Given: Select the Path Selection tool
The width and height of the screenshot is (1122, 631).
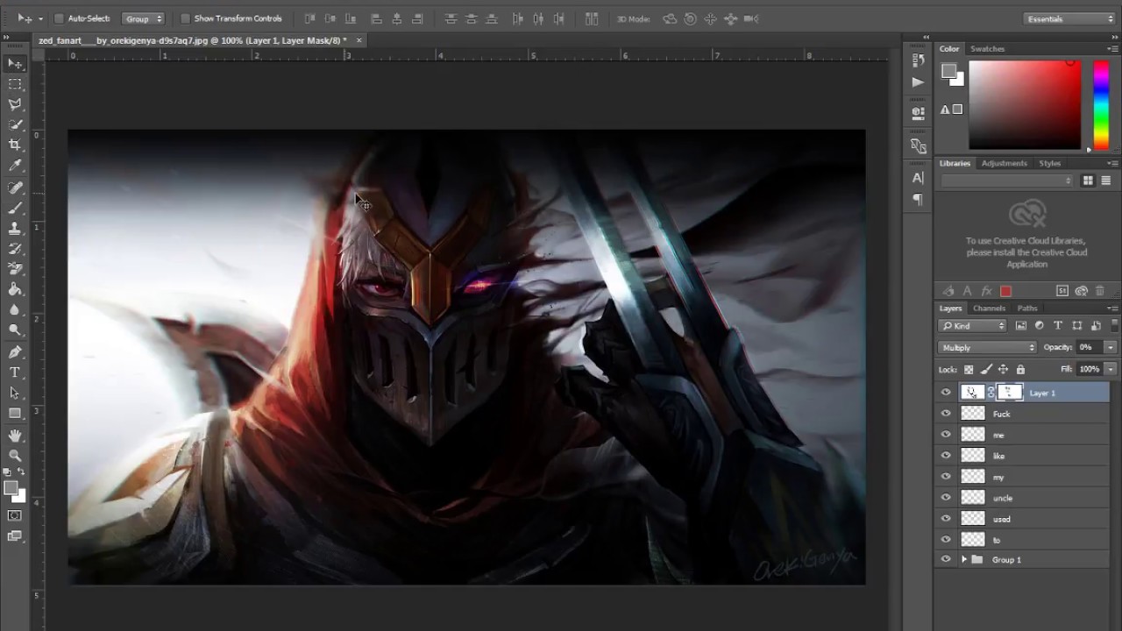Looking at the screenshot, I should click(15, 392).
